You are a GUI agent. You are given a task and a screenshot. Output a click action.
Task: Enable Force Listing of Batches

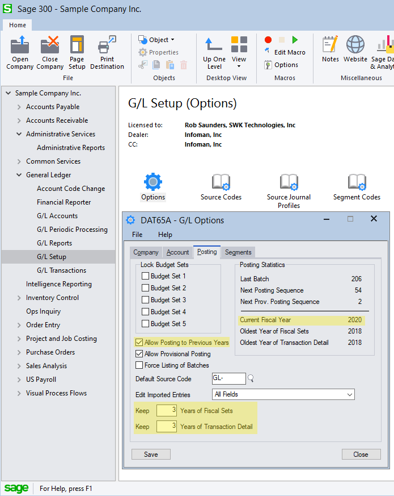[x=139, y=365]
